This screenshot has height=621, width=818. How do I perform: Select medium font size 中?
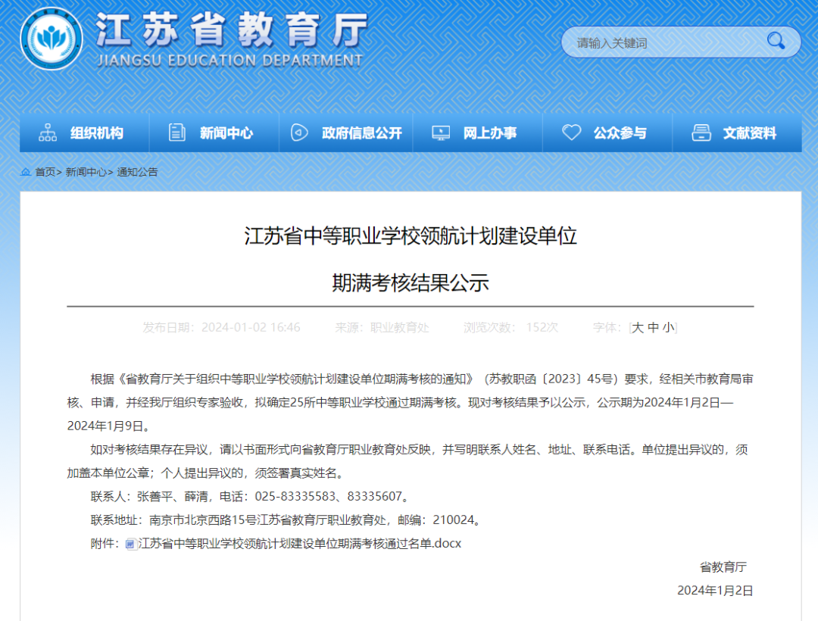click(x=653, y=327)
